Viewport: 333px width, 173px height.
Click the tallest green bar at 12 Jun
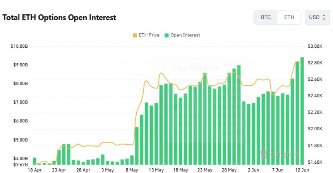(302, 111)
